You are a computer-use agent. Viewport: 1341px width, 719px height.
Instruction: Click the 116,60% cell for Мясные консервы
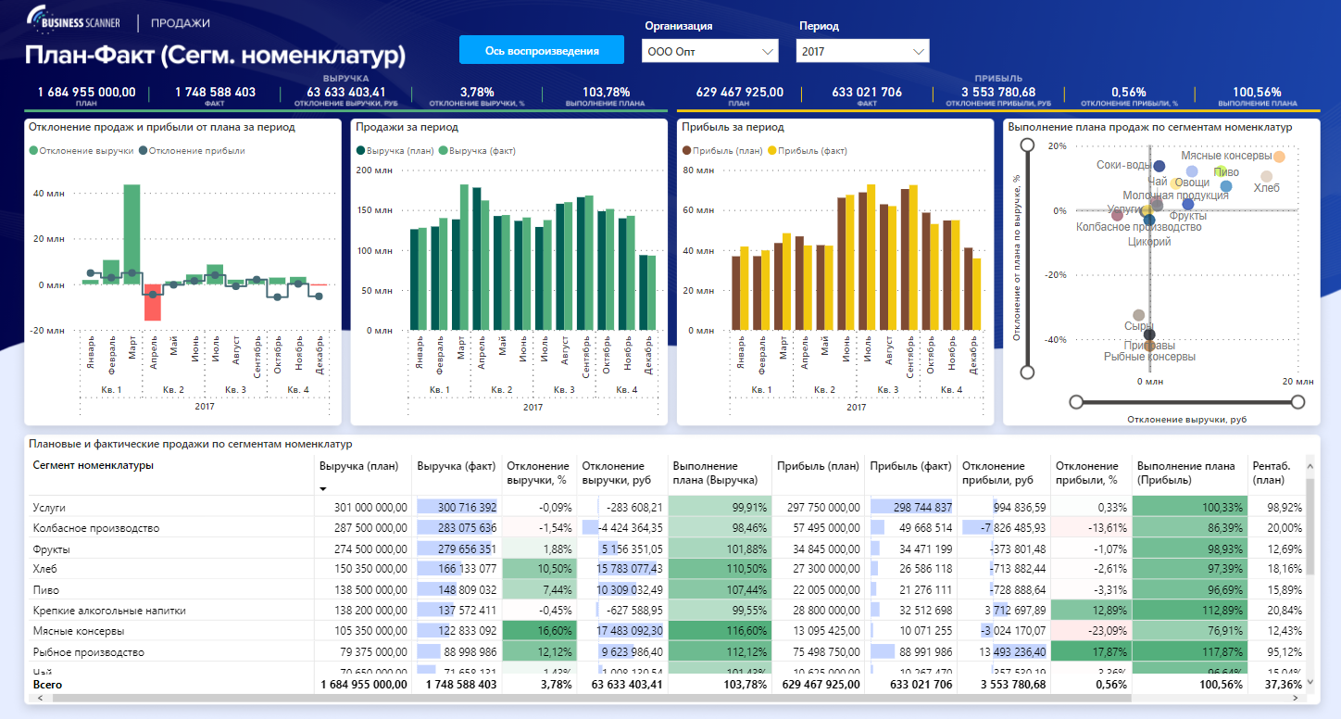[x=719, y=631]
